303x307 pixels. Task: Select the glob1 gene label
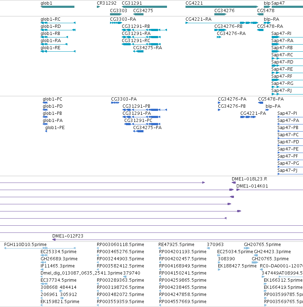(46, 3)
